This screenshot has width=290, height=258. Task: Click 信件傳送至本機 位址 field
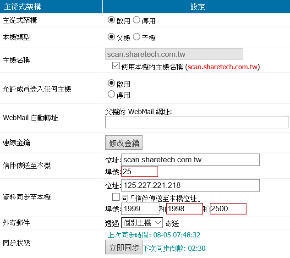(x=190, y=159)
